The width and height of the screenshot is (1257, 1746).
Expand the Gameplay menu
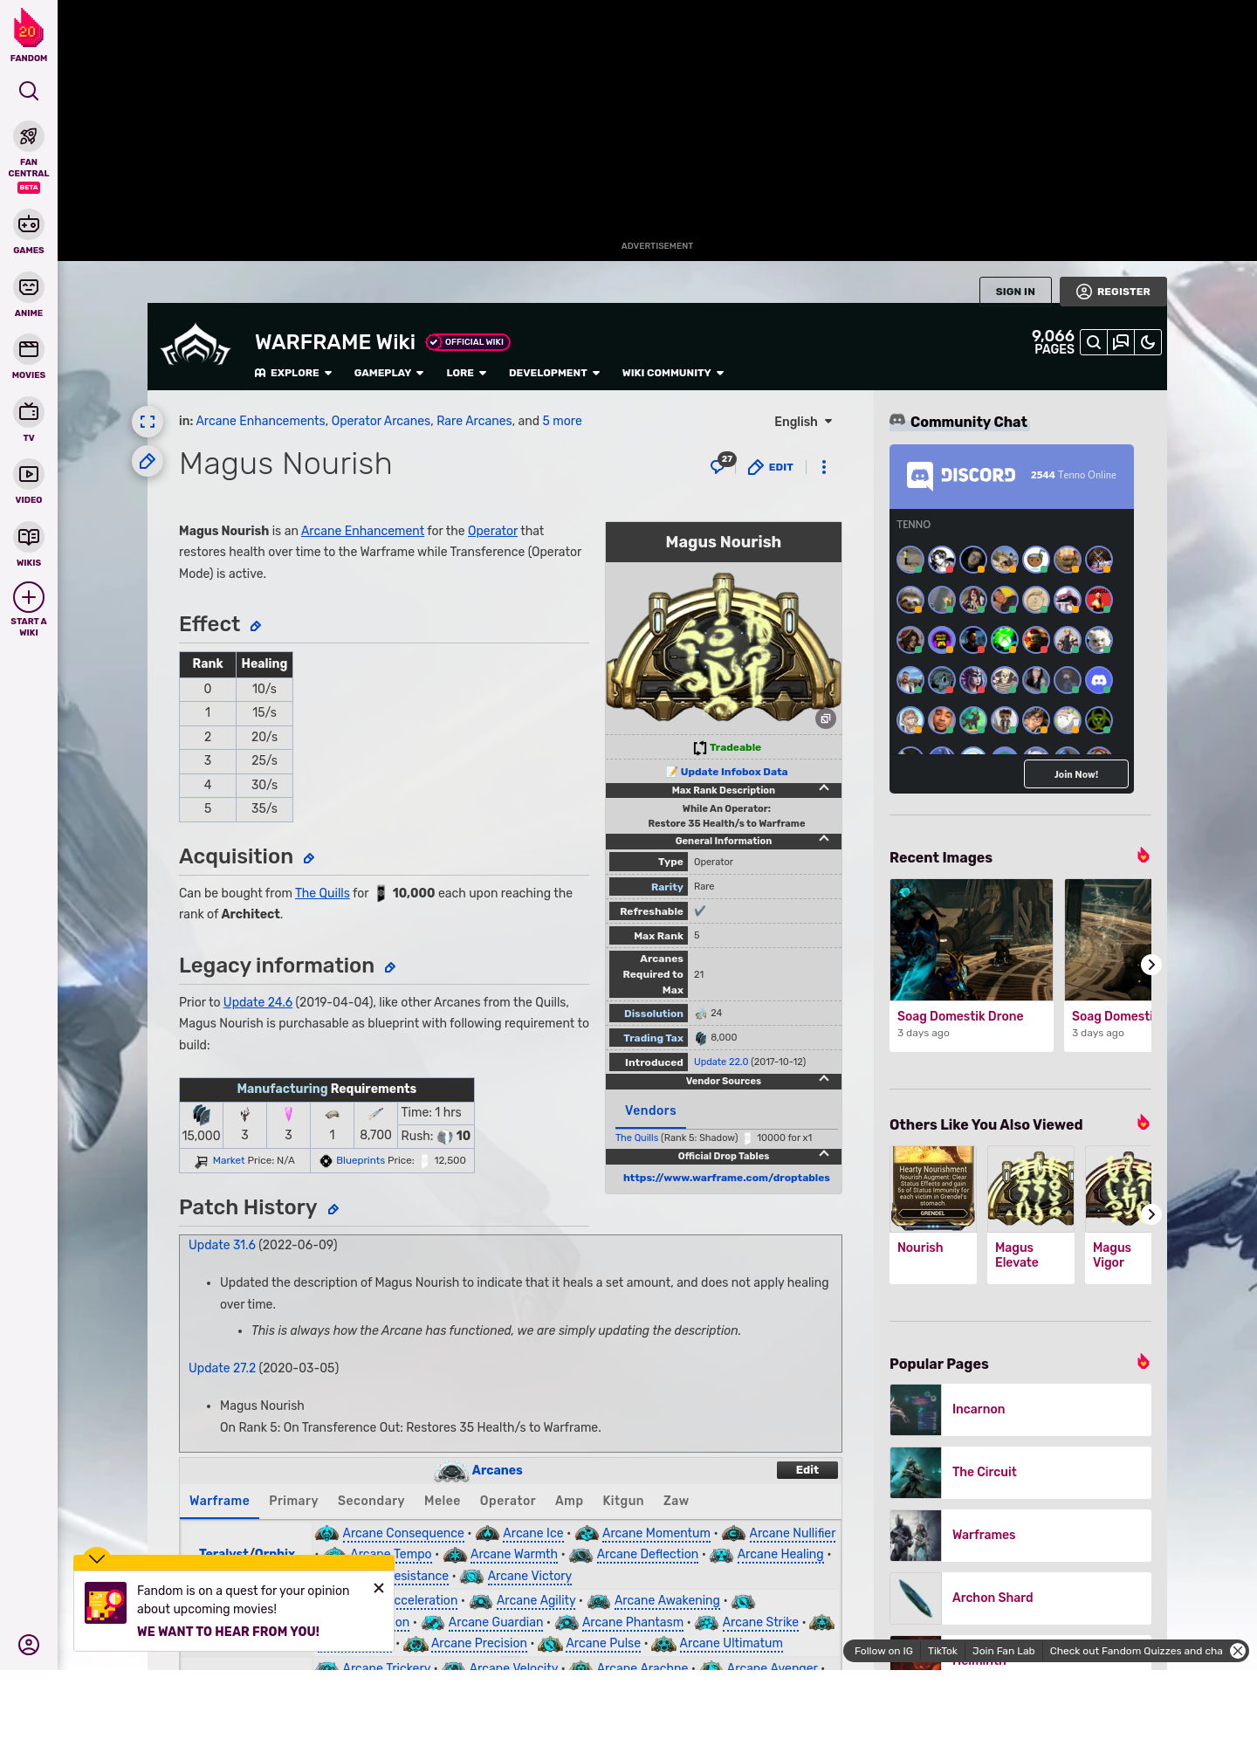tap(388, 373)
